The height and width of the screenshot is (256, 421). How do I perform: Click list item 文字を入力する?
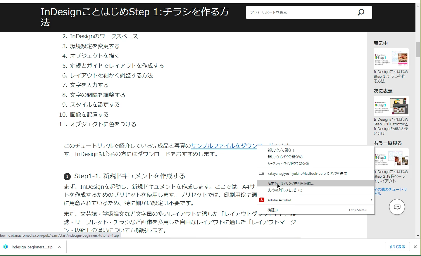pyautogui.click(x=89, y=85)
